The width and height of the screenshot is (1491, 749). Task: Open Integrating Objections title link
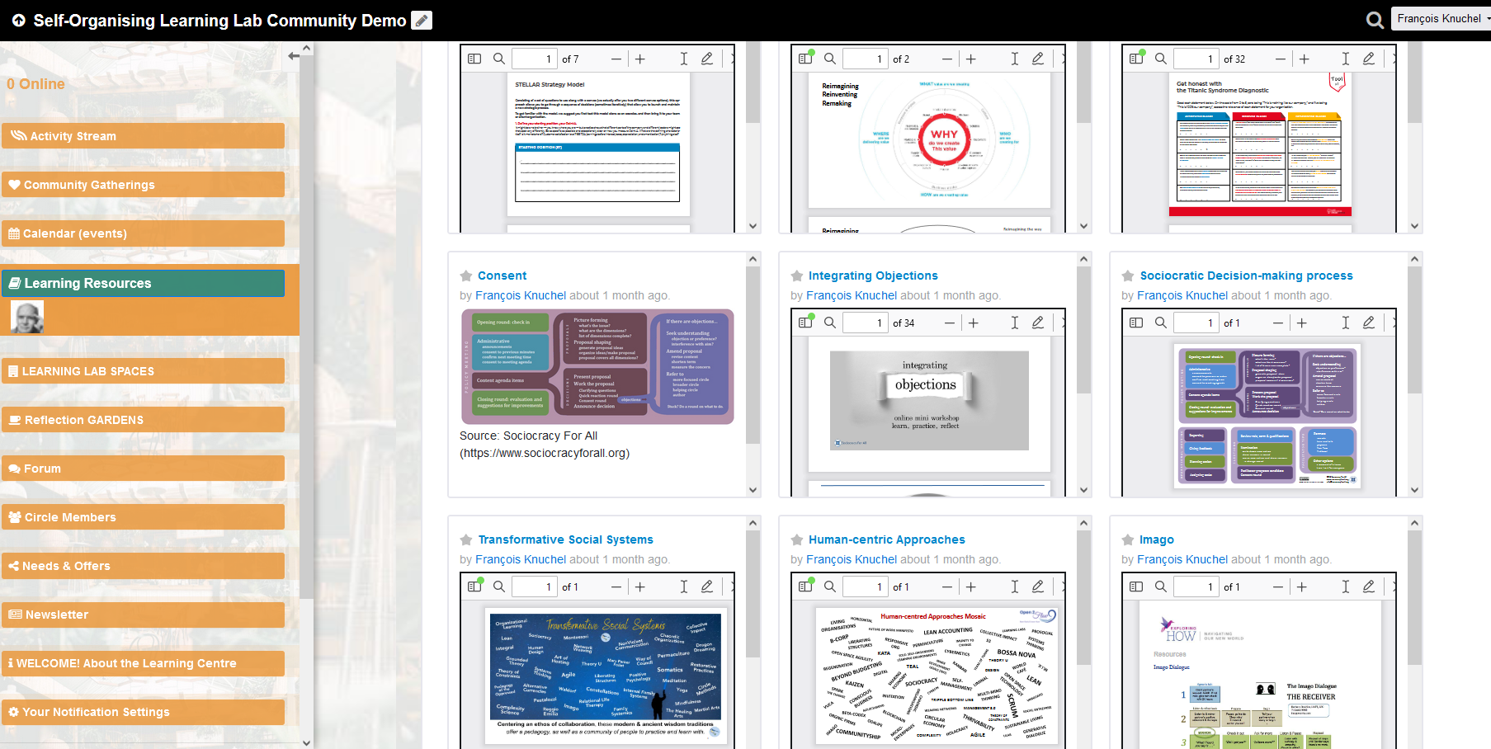[x=873, y=276]
